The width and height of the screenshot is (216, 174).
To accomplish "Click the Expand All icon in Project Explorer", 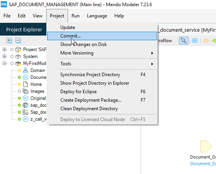I will (x=9, y=41).
